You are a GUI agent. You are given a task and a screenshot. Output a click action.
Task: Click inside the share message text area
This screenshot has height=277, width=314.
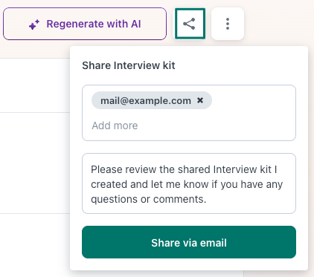point(189,183)
